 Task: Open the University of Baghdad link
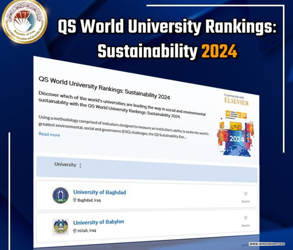[x=100, y=192]
